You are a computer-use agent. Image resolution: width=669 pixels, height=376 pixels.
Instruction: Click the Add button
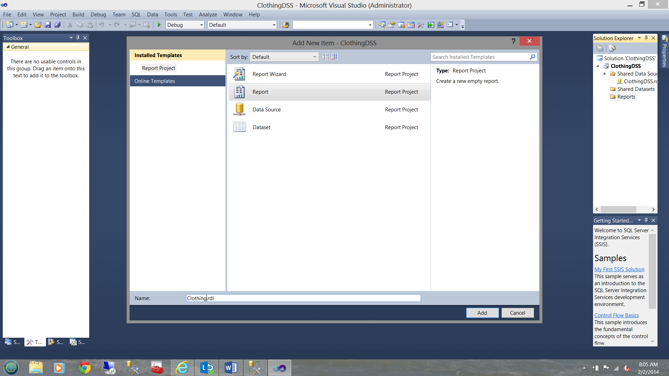pos(482,313)
